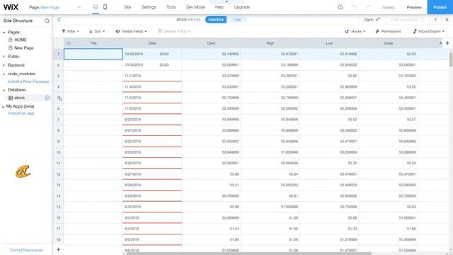Select row number 12
The image size is (453, 255).
58,174
